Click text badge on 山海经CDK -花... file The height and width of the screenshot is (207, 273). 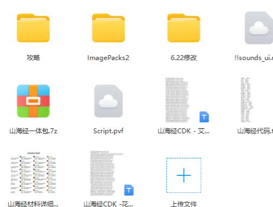tap(129, 190)
